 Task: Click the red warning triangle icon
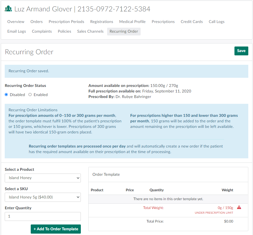[x=239, y=207]
